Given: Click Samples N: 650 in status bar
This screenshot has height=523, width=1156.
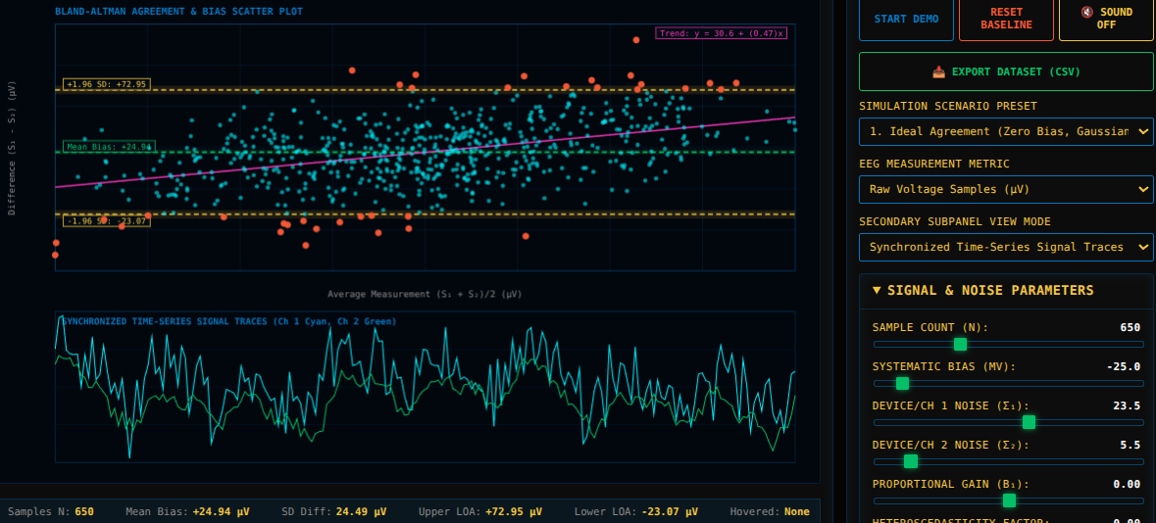Looking at the screenshot, I should [51, 511].
